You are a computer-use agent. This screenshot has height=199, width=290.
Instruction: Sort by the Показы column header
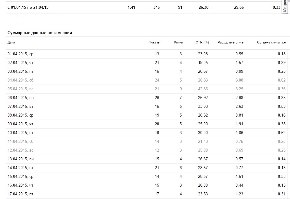click(x=155, y=42)
